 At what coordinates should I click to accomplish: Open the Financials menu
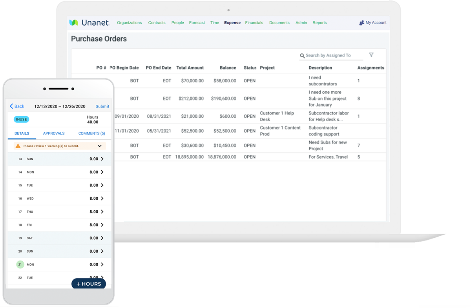pyautogui.click(x=254, y=23)
